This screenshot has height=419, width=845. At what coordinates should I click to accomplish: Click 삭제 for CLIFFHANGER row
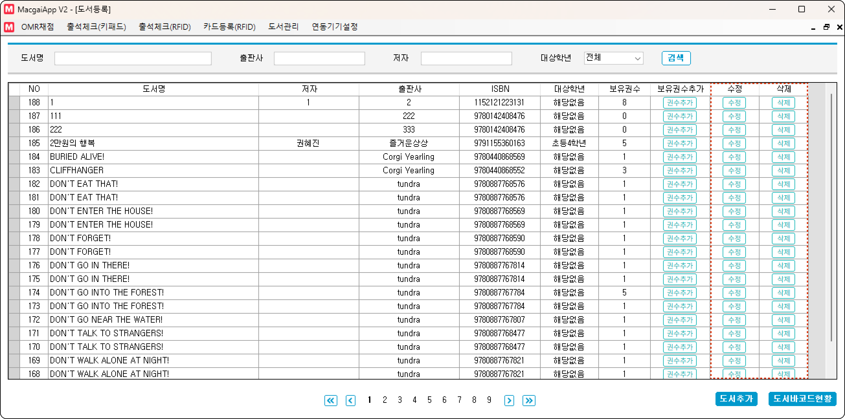(783, 171)
